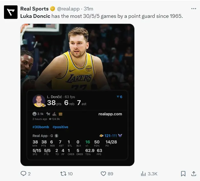Image resolution: width=200 pixels, height=181 pixels.
Task: Click the gold verified badge
Action: point(53,9)
